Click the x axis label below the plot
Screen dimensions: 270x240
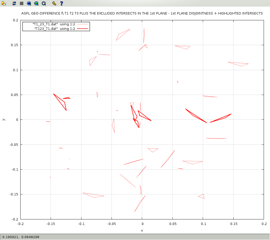point(142,231)
